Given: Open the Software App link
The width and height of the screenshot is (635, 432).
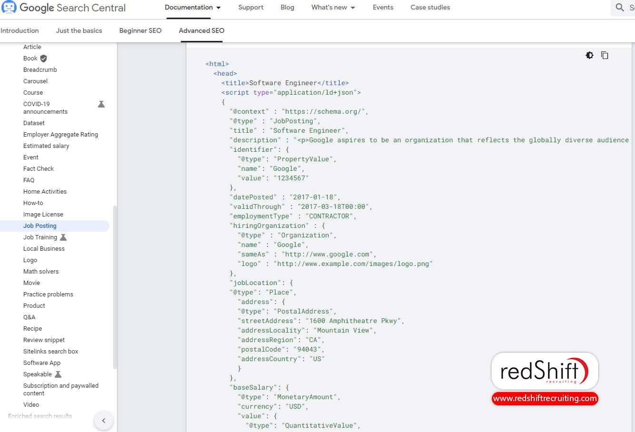Looking at the screenshot, I should [42, 363].
